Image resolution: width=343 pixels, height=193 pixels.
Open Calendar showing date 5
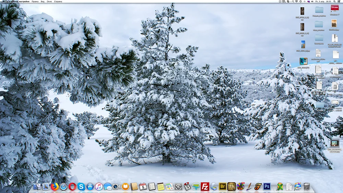click(143, 187)
